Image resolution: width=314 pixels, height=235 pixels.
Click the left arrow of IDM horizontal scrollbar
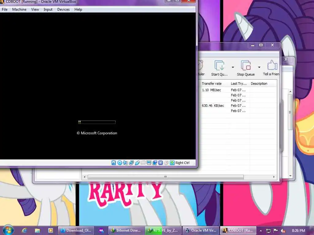[x=85, y=177]
